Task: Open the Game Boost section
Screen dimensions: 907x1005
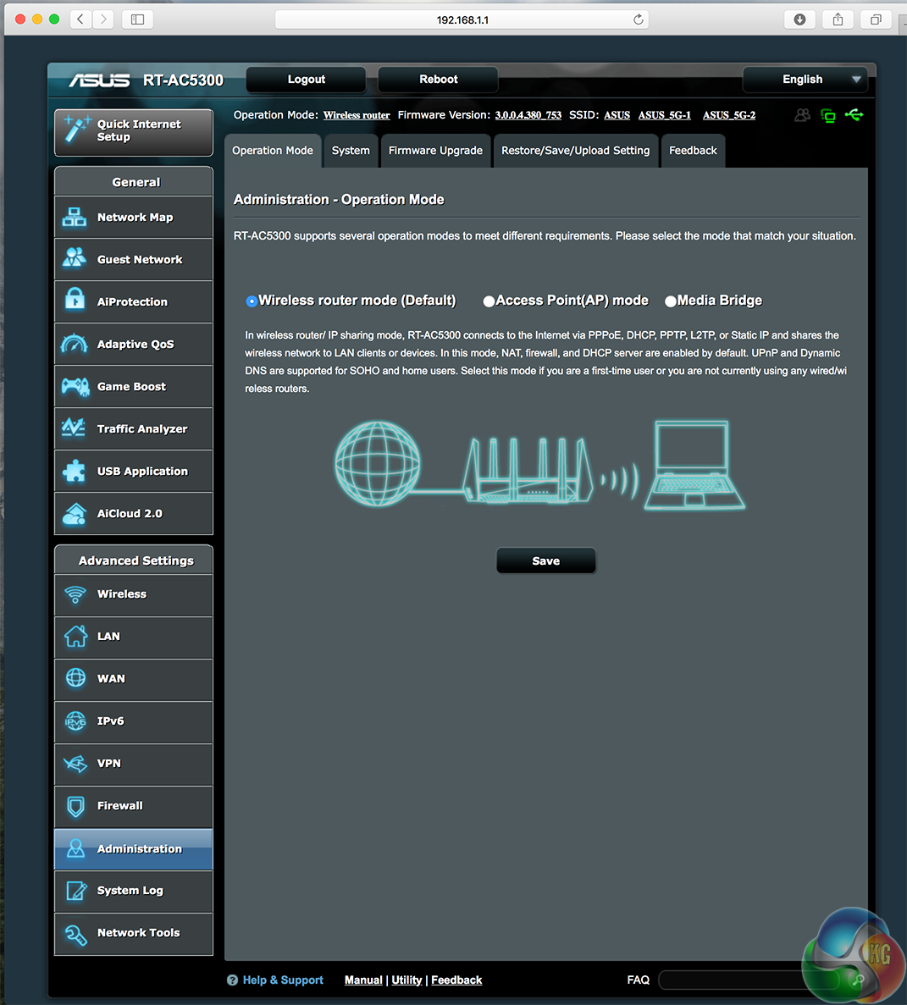Action: [133, 386]
